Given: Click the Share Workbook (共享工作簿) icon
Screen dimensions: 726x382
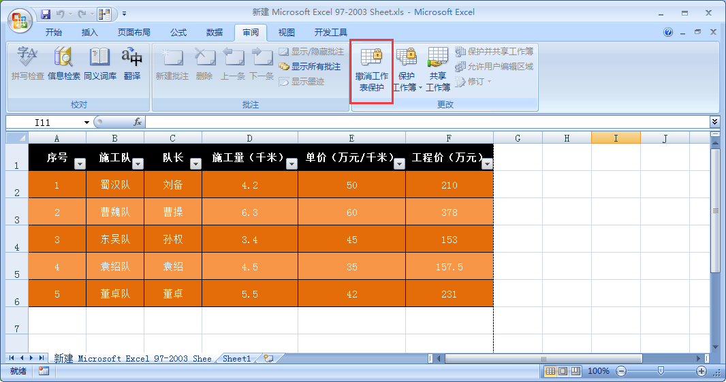Looking at the screenshot, I should pyautogui.click(x=438, y=70).
